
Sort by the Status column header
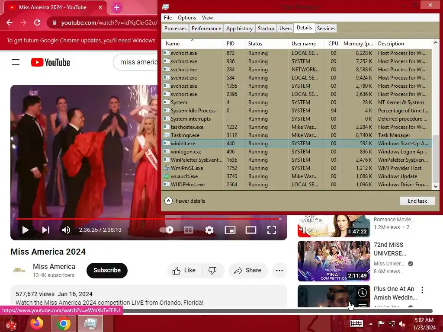point(266,44)
